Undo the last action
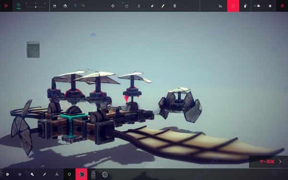The height and width of the screenshot is (180, 288). [75, 6]
